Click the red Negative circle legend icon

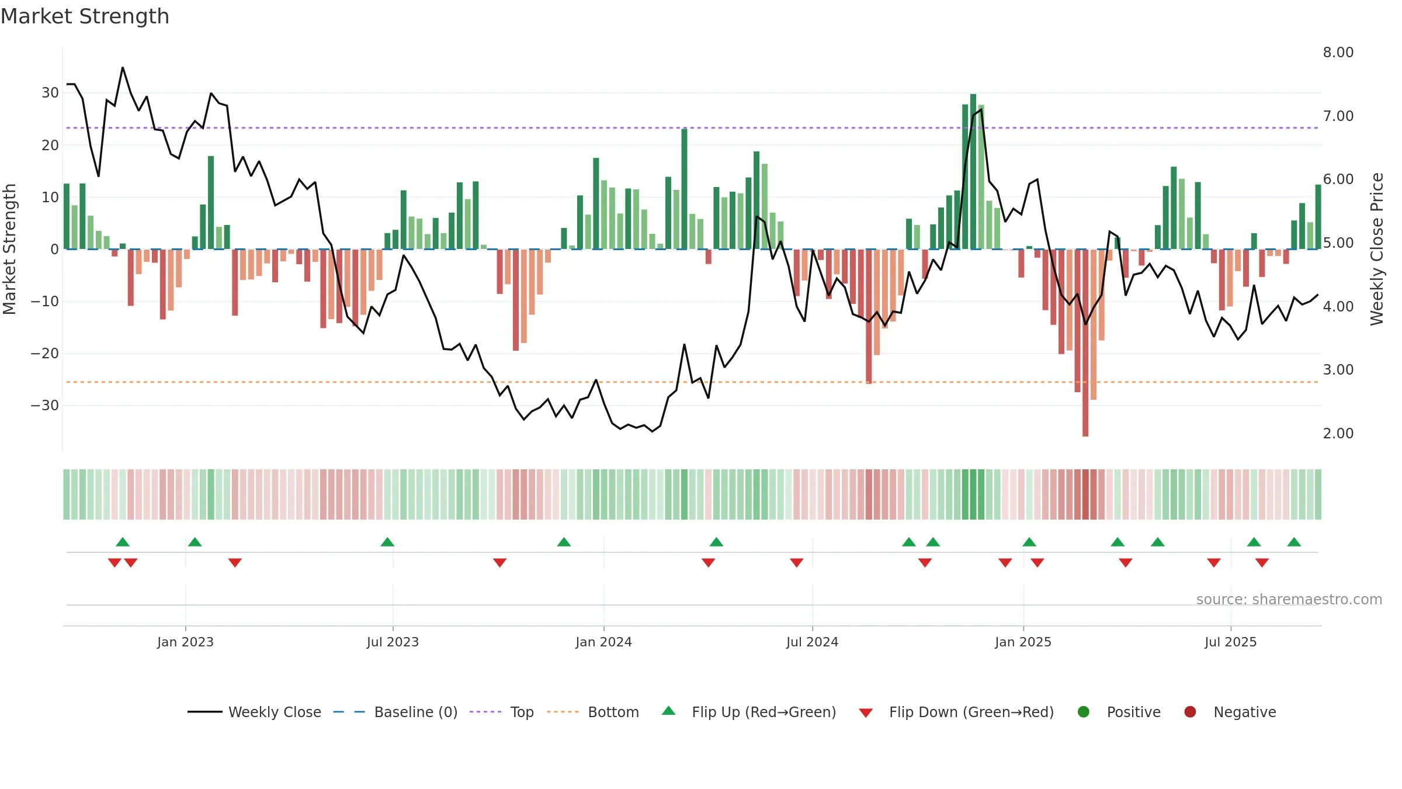click(x=1190, y=712)
